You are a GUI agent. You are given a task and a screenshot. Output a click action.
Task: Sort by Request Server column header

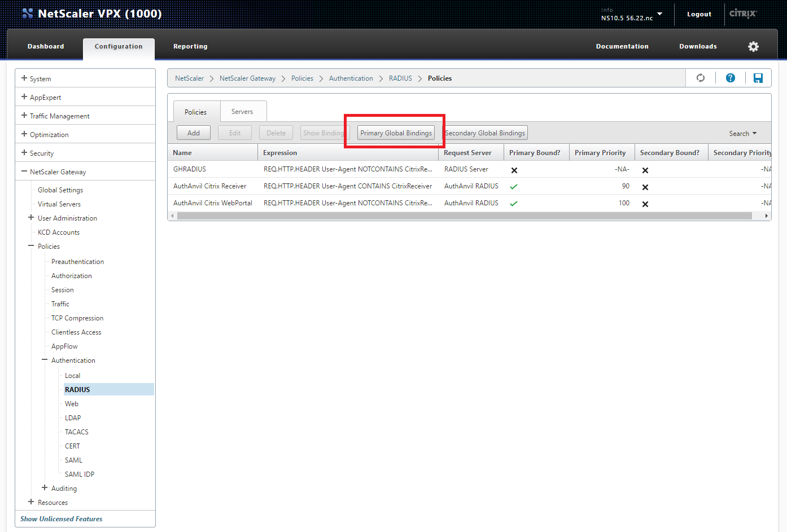[471, 153]
